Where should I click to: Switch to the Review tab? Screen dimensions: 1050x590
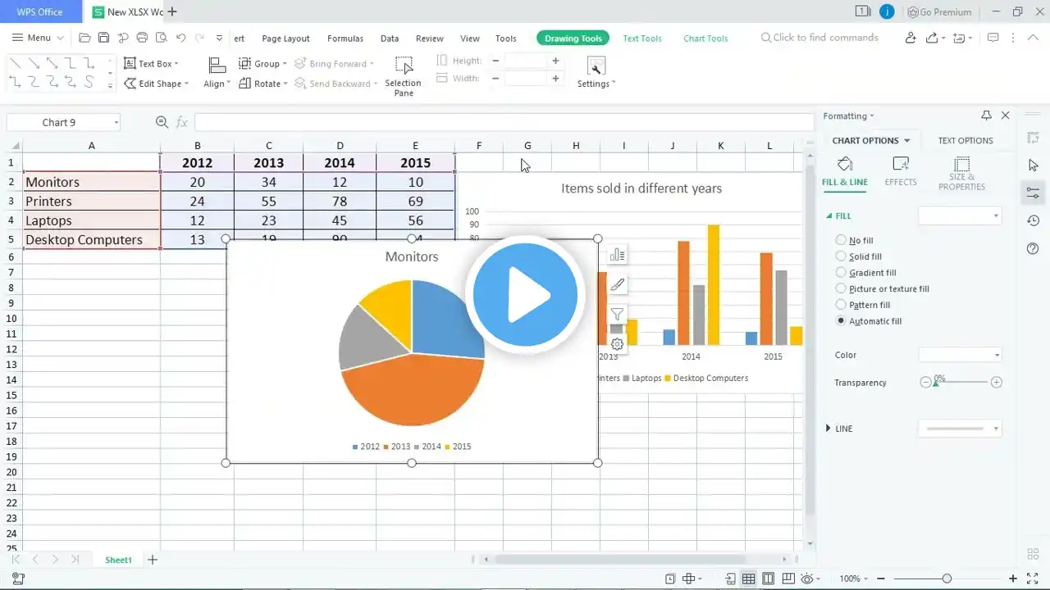click(x=430, y=39)
